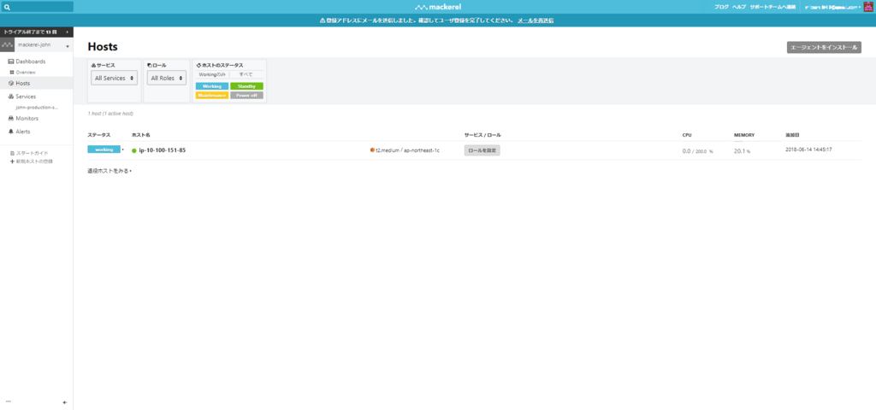Click the メールを再送信 link

536,20
